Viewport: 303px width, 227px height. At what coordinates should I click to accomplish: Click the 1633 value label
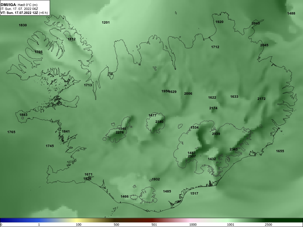[x=234, y=97]
